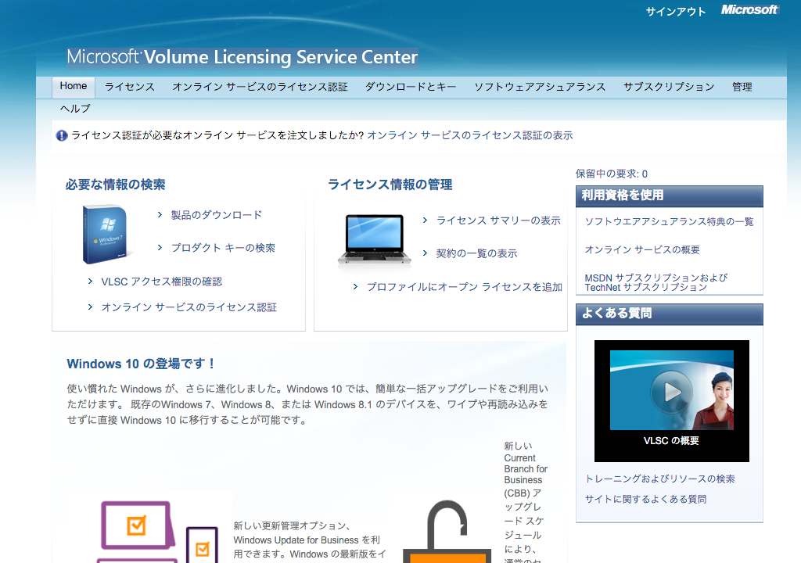This screenshot has width=801, height=563.
Task: Click the ライセンス情報の管理 heading
Action: tap(390, 185)
